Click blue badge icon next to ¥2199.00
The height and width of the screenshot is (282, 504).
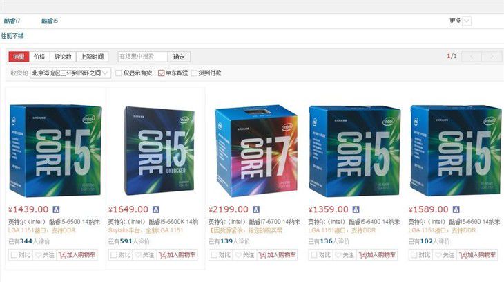tap(256, 209)
